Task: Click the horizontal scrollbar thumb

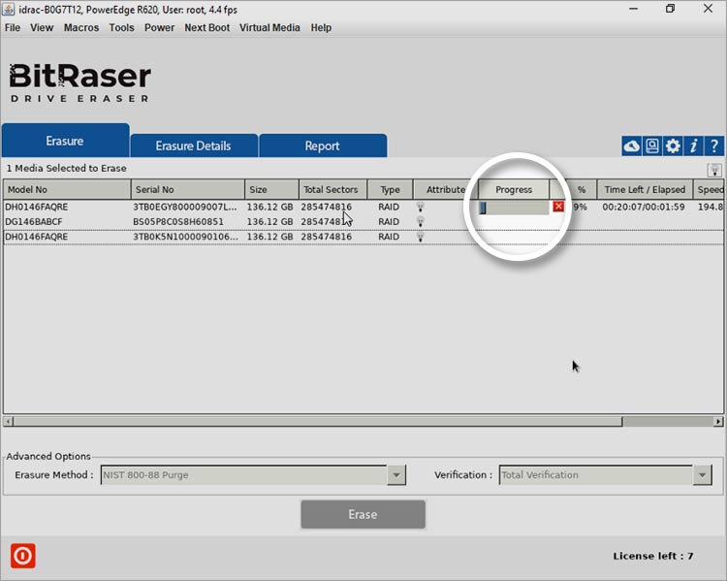Action: click(x=318, y=421)
